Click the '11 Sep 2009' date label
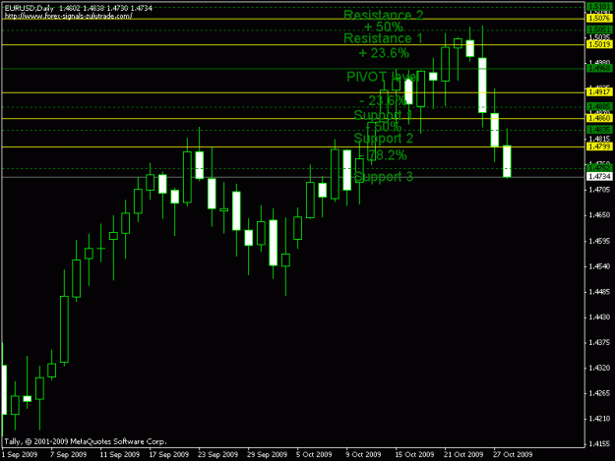This screenshot has width=615, height=461. (120, 454)
